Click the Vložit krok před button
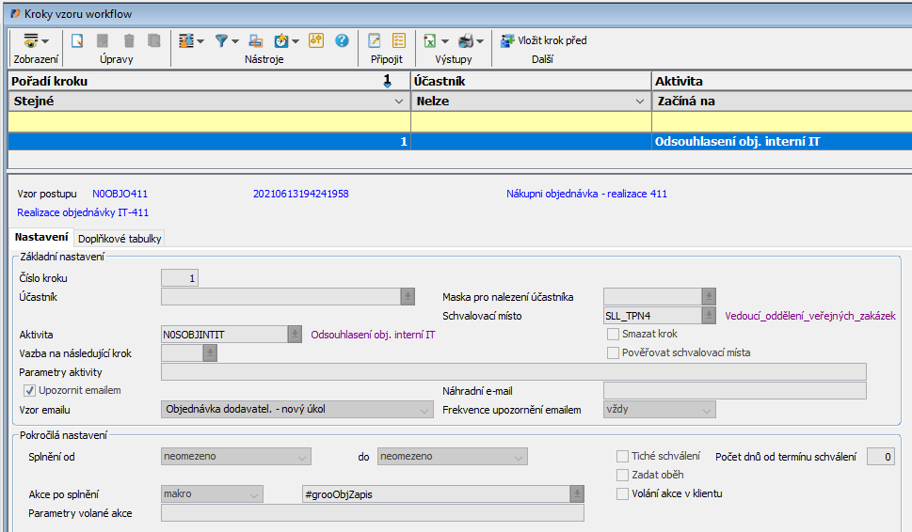The height and width of the screenshot is (532, 912). (543, 40)
